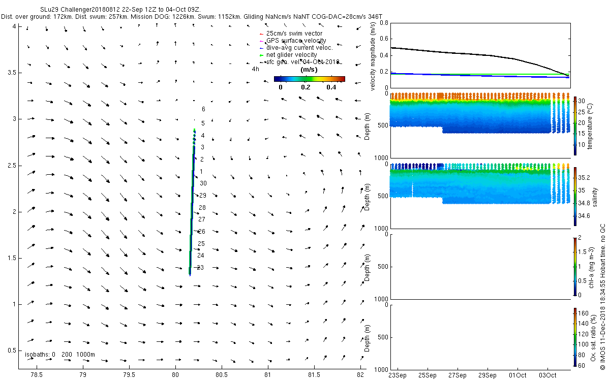Click the salinity colorbar scale

[575, 196]
